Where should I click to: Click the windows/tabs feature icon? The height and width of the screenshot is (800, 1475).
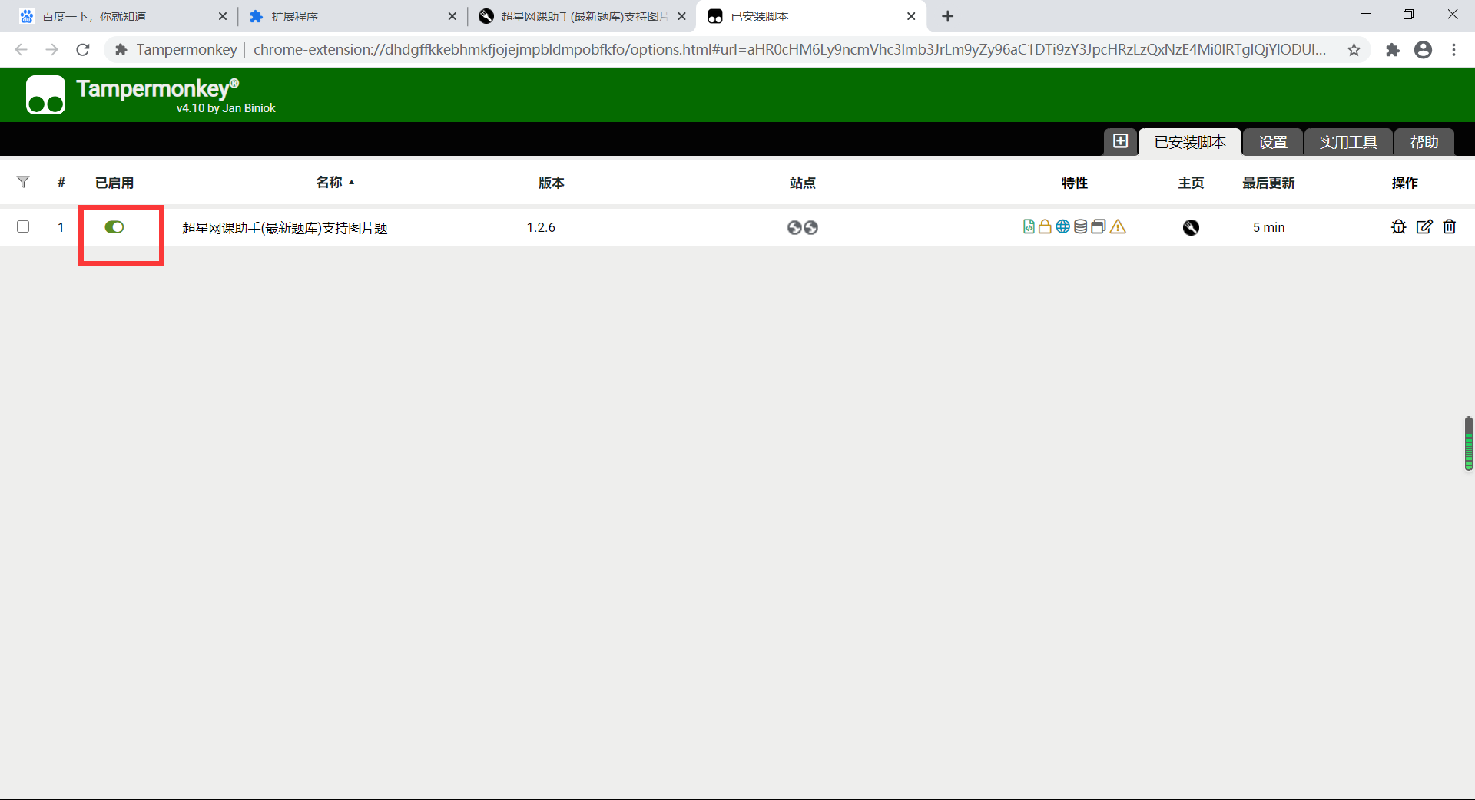click(x=1099, y=226)
